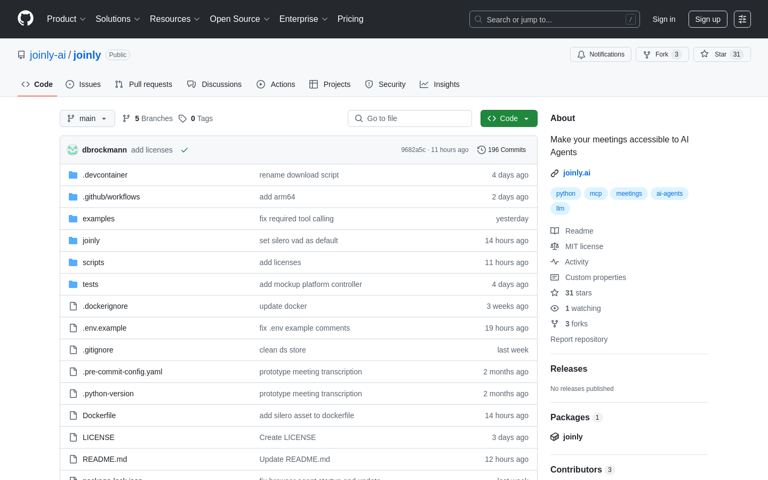The height and width of the screenshot is (480, 768).
Task: Star the joinly repository
Action: click(x=722, y=54)
